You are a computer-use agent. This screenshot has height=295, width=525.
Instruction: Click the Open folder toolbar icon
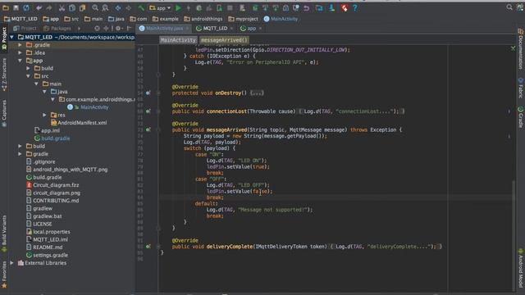[x=6, y=7]
